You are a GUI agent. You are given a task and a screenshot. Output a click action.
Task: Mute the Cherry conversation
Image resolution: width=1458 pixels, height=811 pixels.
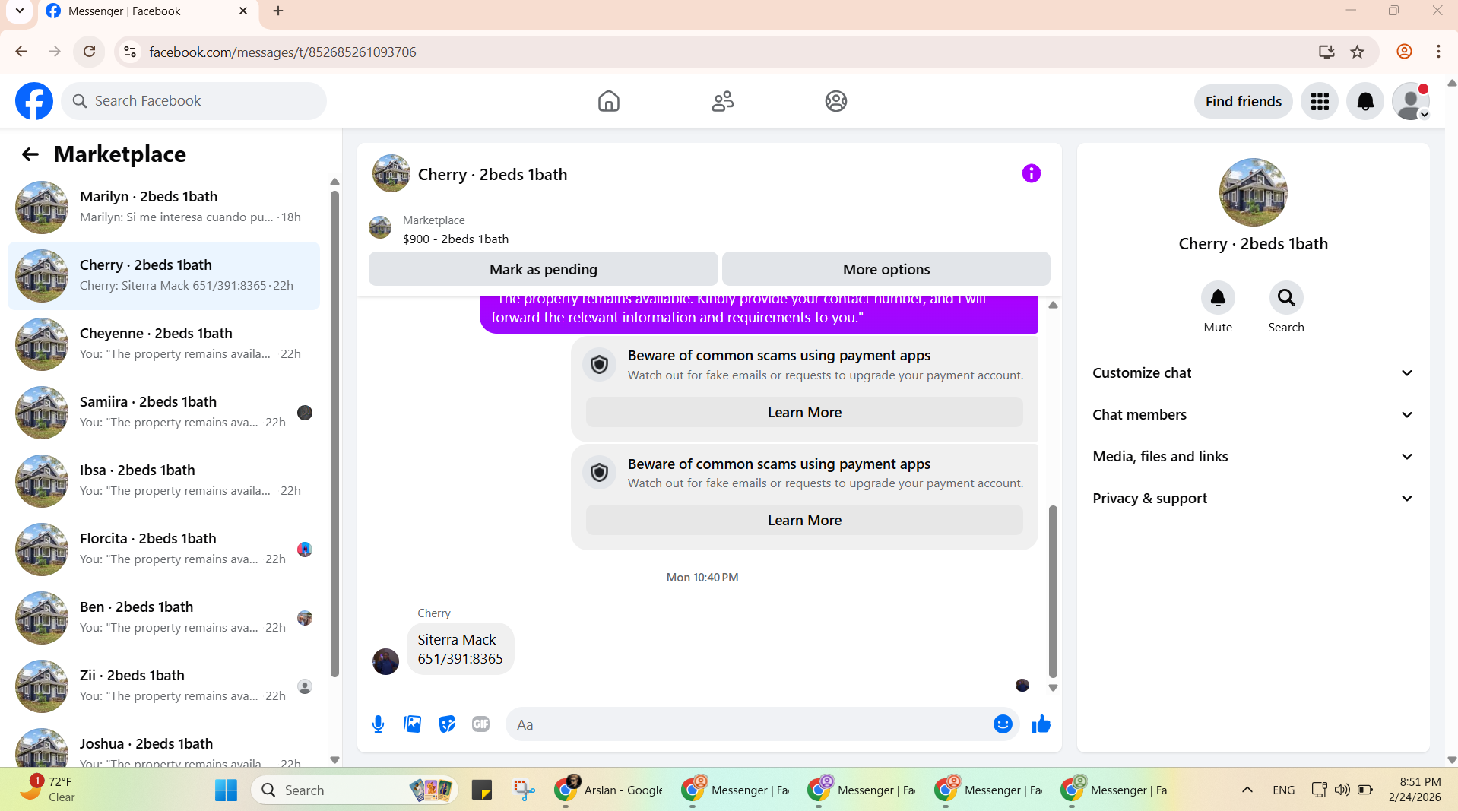coord(1218,297)
